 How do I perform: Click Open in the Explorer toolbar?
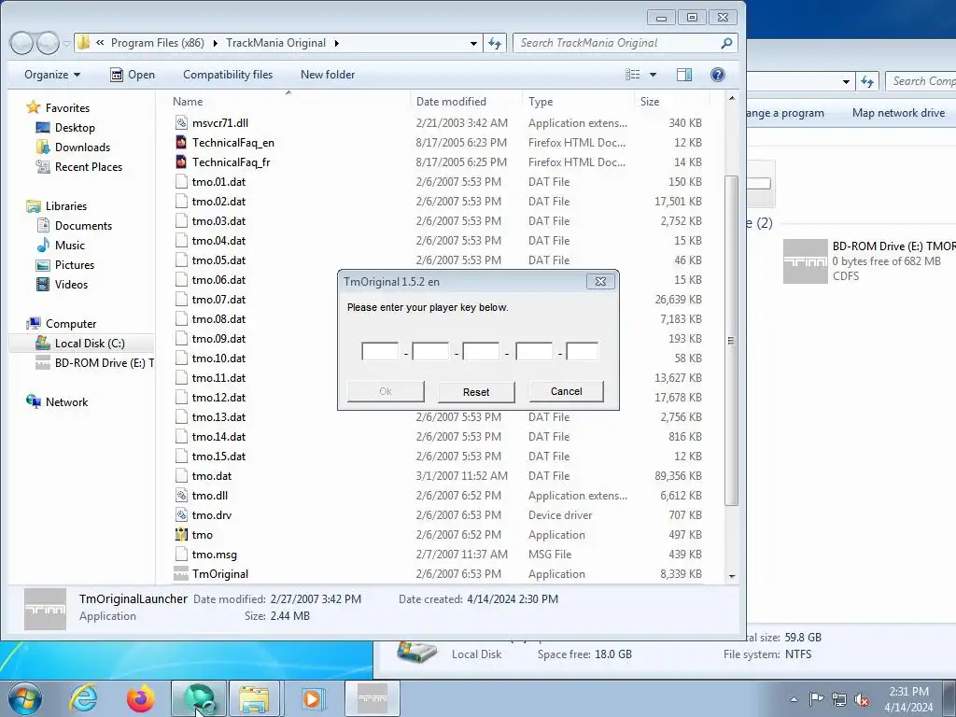pos(133,75)
